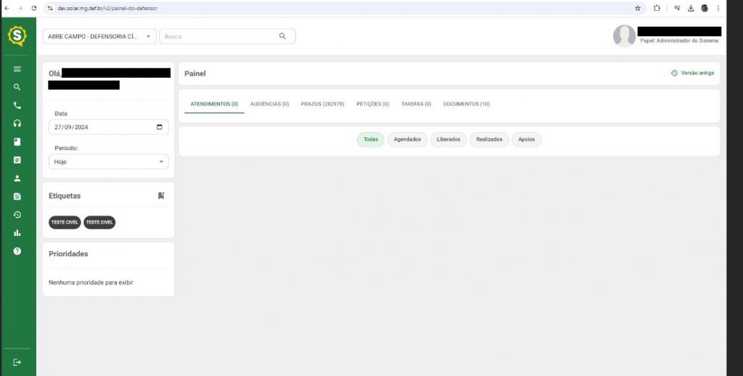Open the phone icon in sidebar
Screen dimensions: 743x376
(x=17, y=105)
